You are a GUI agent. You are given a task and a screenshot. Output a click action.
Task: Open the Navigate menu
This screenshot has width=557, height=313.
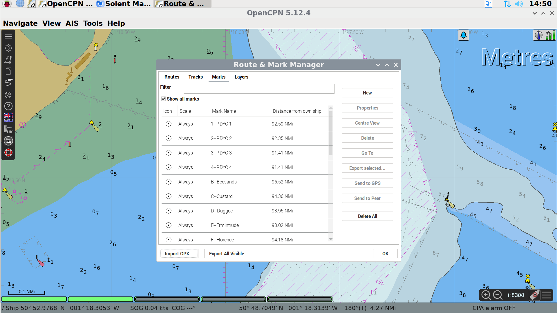tap(20, 23)
